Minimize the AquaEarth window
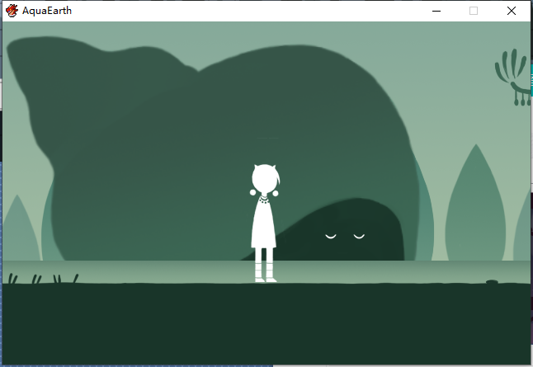Image resolution: width=533 pixels, height=367 pixels. tap(436, 11)
